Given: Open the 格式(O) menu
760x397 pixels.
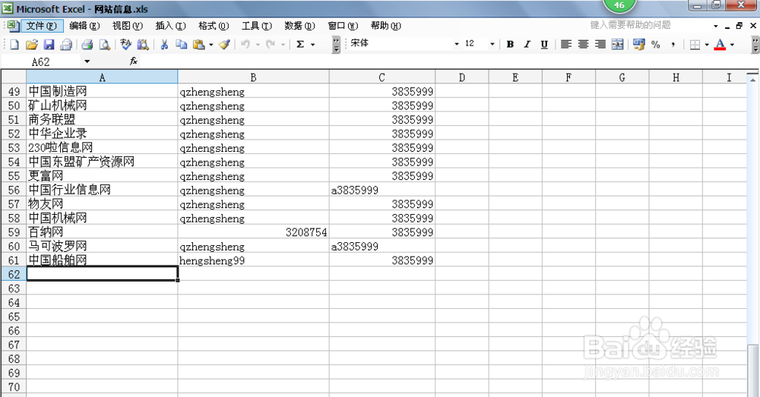Looking at the screenshot, I should 214,26.
